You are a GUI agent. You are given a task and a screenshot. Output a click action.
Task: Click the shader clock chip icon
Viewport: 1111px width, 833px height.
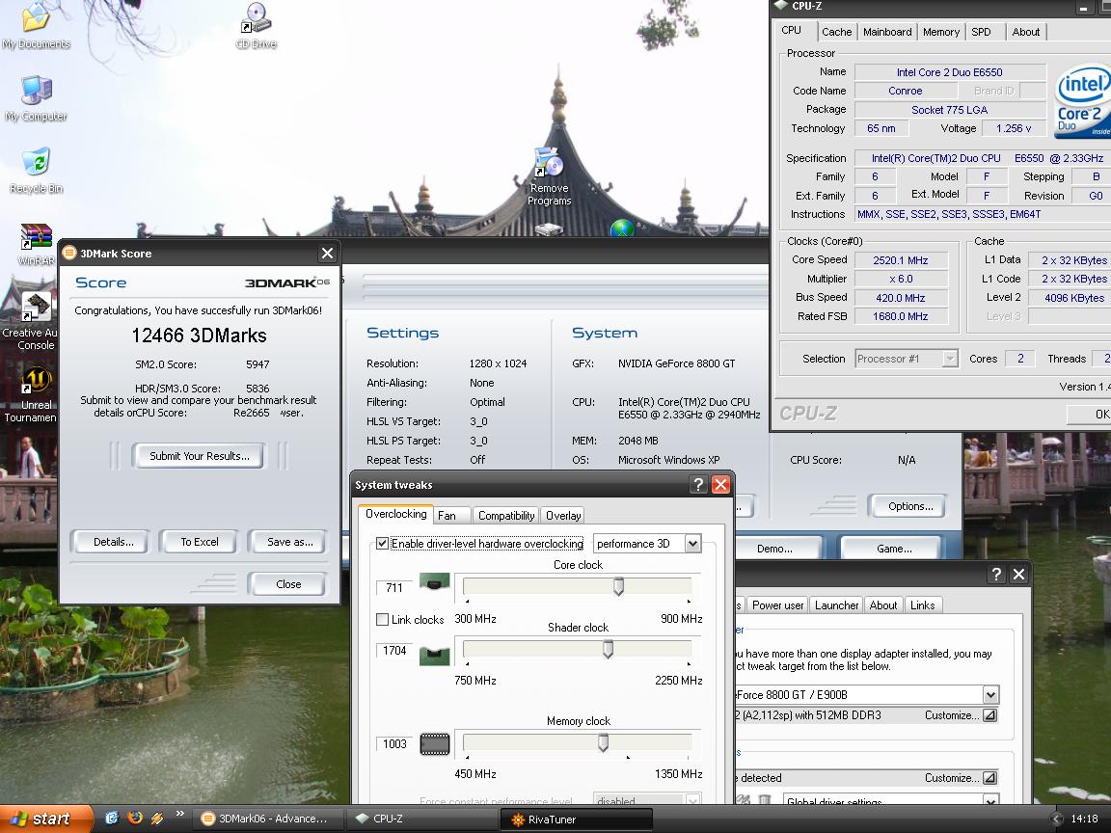click(x=434, y=656)
